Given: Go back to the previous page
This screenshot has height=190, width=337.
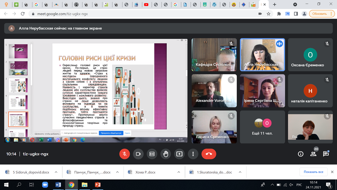Looking at the screenshot, I should [6, 14].
